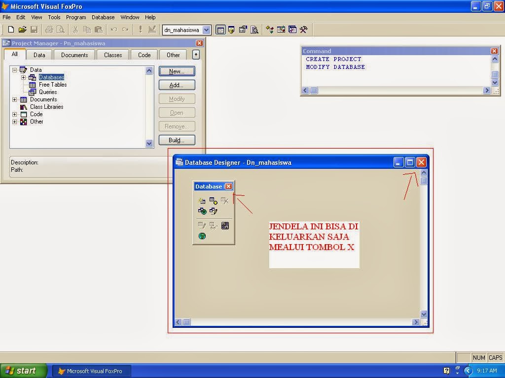Image resolution: width=505 pixels, height=378 pixels.
Task: Open the Program menu
Action: coord(76,17)
